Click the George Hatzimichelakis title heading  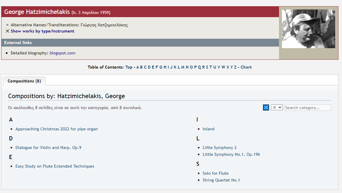click(37, 12)
